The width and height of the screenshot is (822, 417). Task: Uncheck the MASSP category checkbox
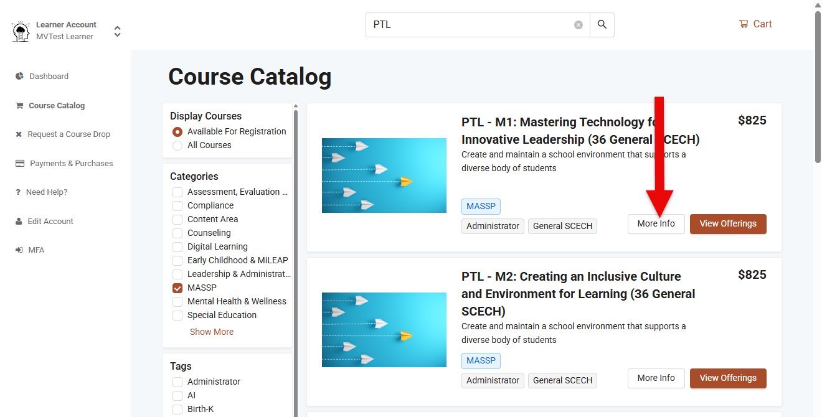coord(177,288)
